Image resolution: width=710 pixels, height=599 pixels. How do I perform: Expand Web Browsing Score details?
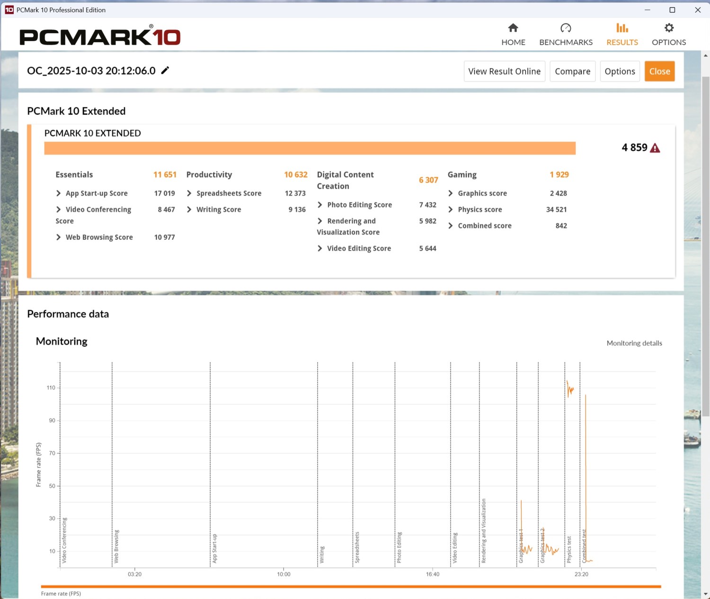coord(59,237)
